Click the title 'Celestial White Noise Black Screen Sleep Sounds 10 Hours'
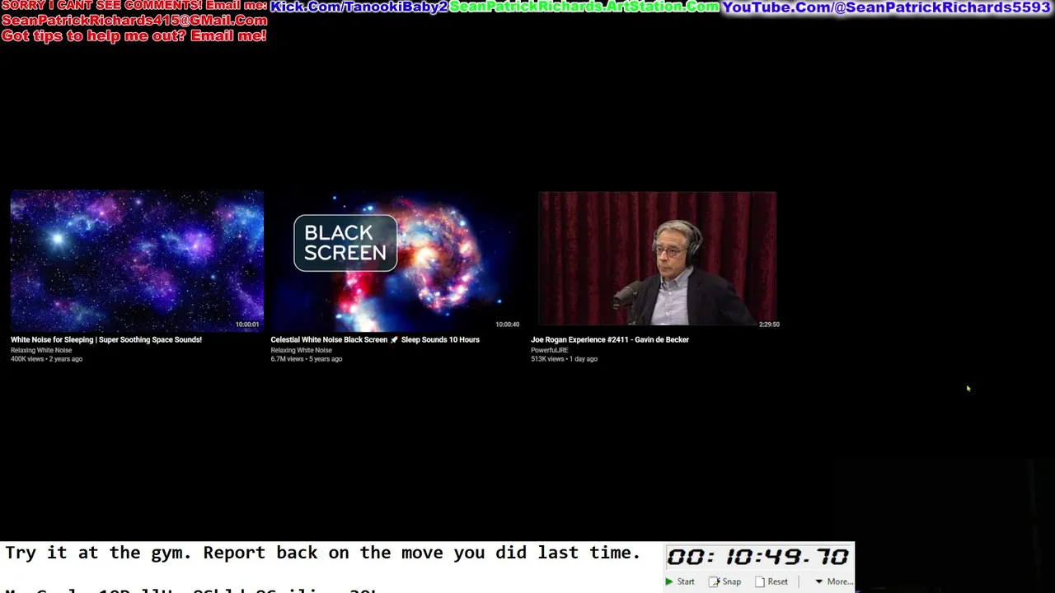This screenshot has width=1055, height=593. 375,339
